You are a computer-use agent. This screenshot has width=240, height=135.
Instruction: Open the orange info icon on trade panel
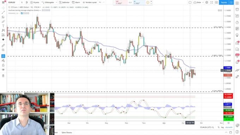pyautogui.click(x=148, y=2)
